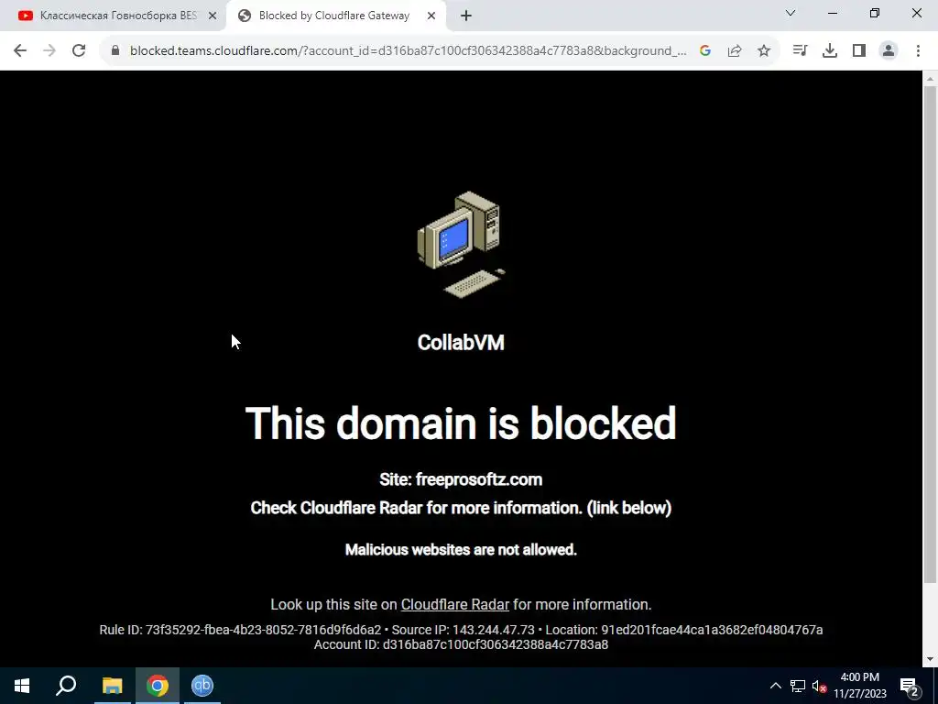Open the Chrome three-dot menu
The height and width of the screenshot is (704, 938).
click(x=918, y=51)
